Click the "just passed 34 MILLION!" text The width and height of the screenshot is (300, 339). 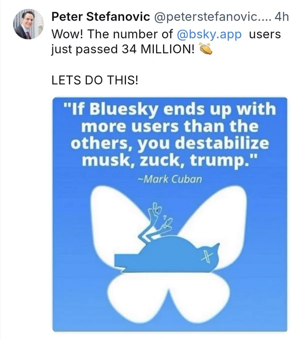[x=123, y=49]
